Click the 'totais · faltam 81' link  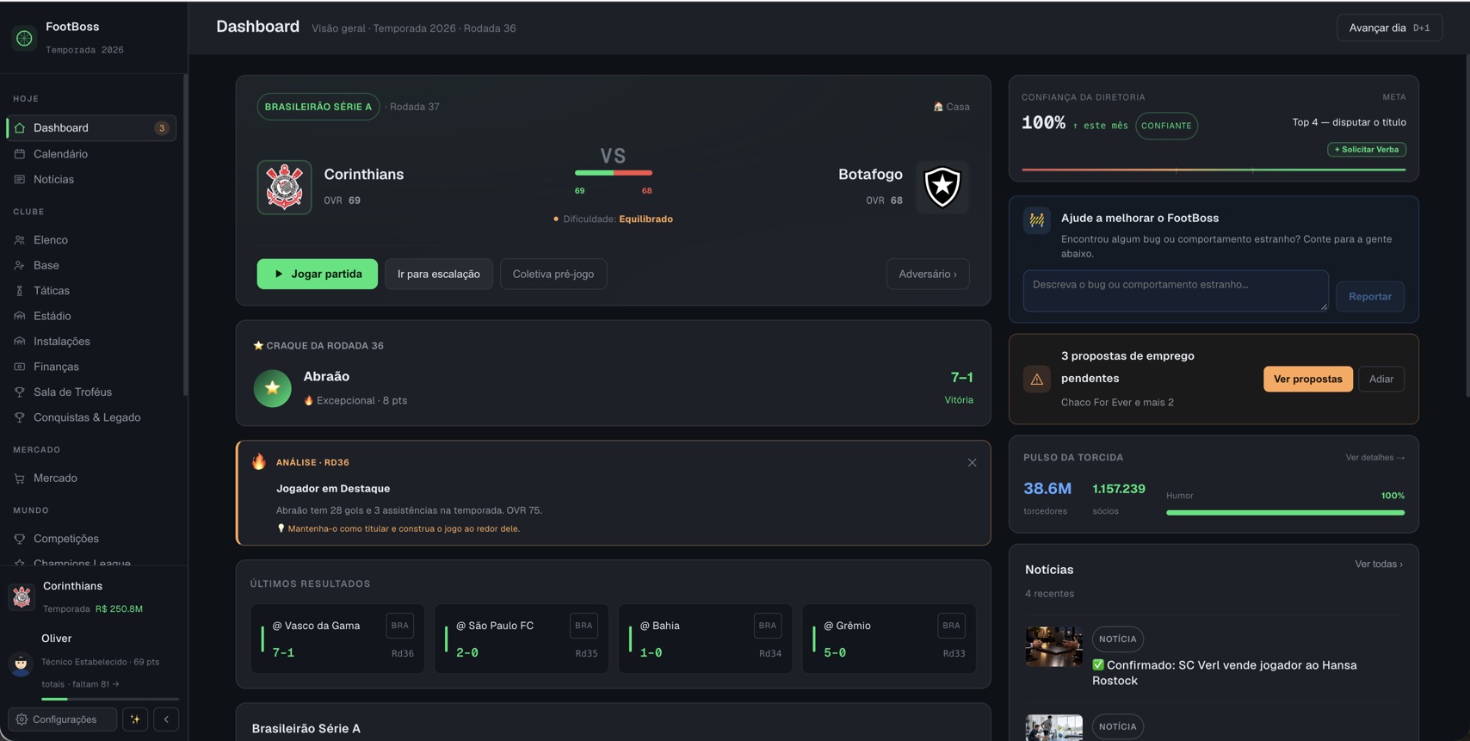(80, 684)
